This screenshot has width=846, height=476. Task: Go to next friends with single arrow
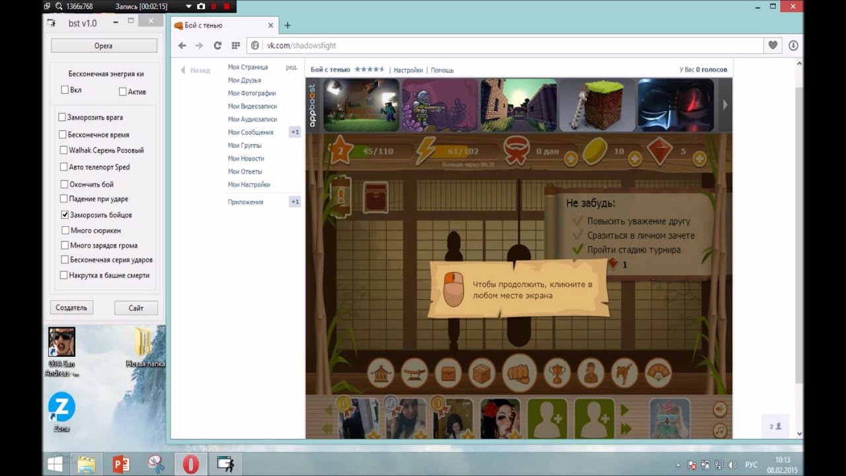click(625, 411)
